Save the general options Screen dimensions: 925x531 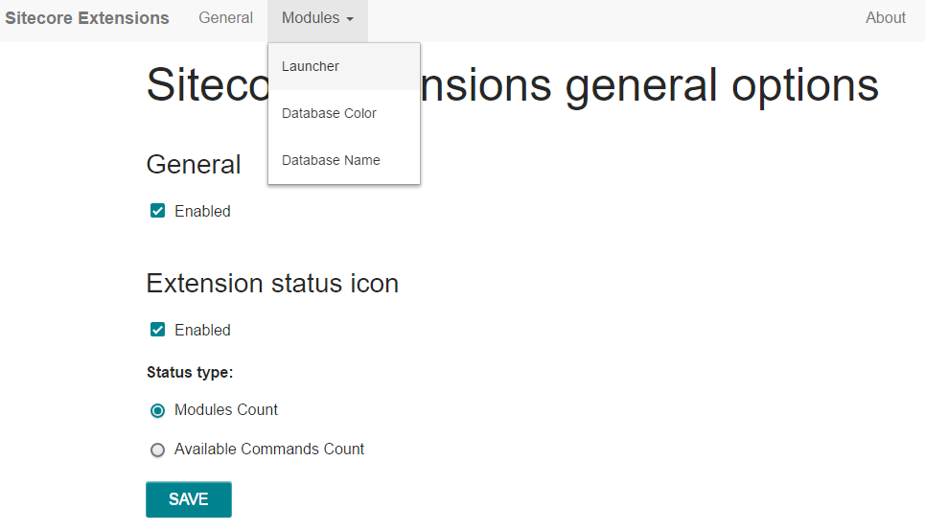[189, 499]
